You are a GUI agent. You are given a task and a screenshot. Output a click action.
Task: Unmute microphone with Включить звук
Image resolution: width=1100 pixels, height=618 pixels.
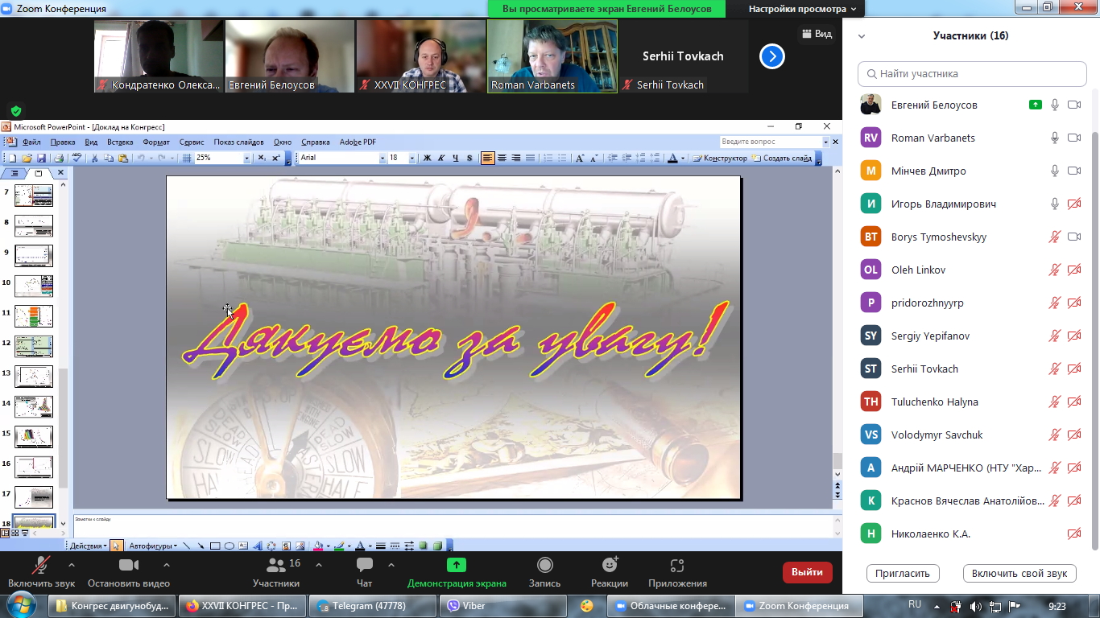41,571
